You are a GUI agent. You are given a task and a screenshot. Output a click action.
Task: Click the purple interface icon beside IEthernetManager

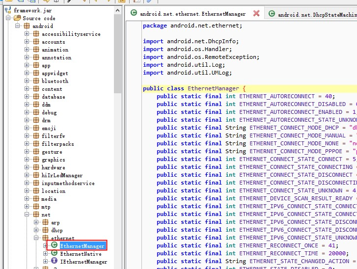pos(54,261)
